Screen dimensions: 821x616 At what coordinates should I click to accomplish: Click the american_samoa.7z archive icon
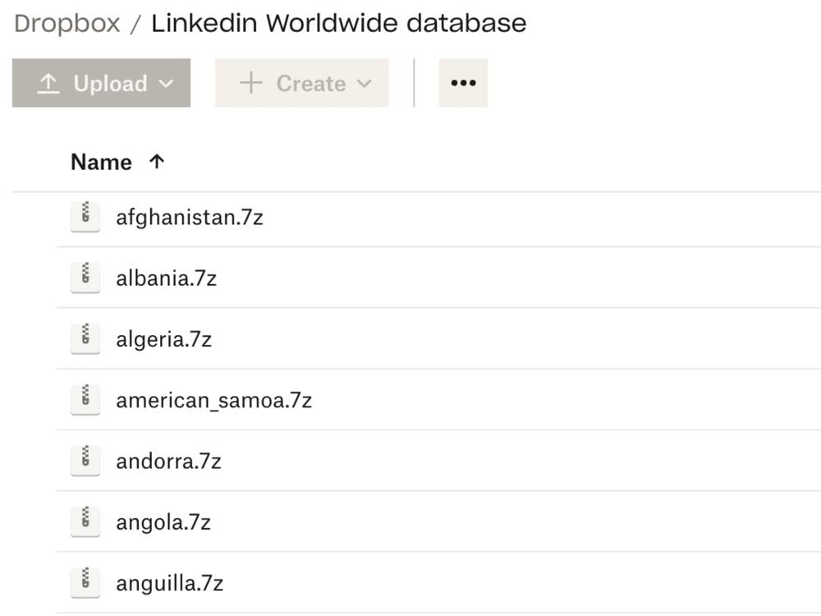tap(85, 400)
